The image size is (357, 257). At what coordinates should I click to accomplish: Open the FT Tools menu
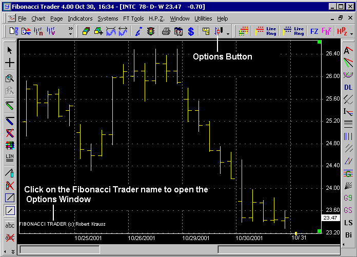click(x=133, y=18)
